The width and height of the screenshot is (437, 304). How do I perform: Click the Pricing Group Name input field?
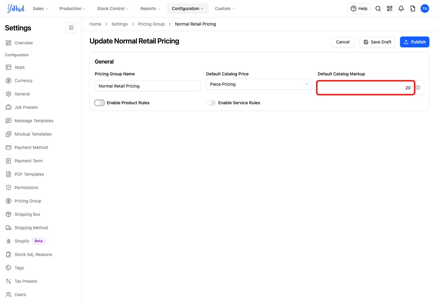[148, 86]
